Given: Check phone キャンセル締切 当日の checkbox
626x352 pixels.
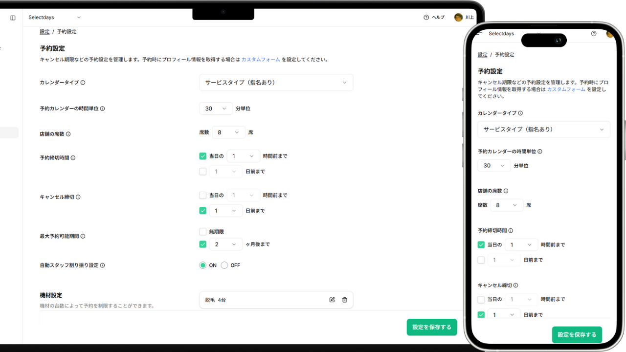Looking at the screenshot, I should coord(481,299).
